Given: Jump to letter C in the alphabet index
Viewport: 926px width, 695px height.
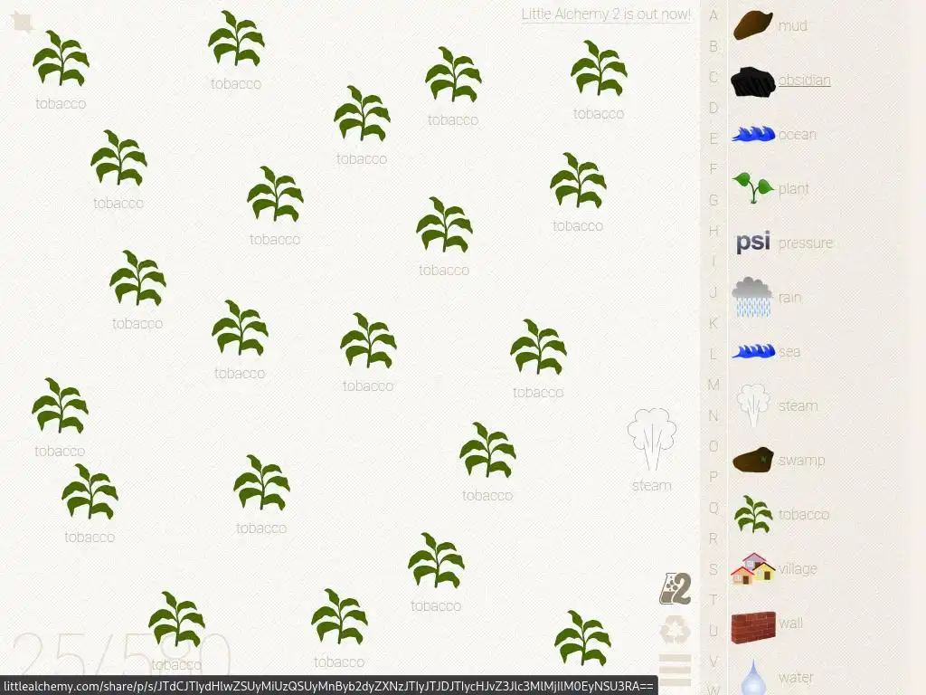Looking at the screenshot, I should point(713,77).
